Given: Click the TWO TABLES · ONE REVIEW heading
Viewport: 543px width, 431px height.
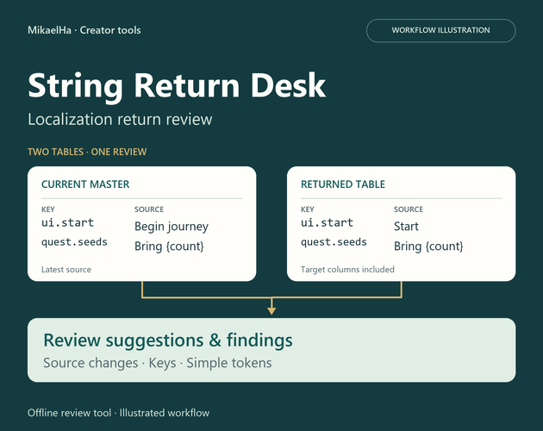Looking at the screenshot, I should 87,152.
